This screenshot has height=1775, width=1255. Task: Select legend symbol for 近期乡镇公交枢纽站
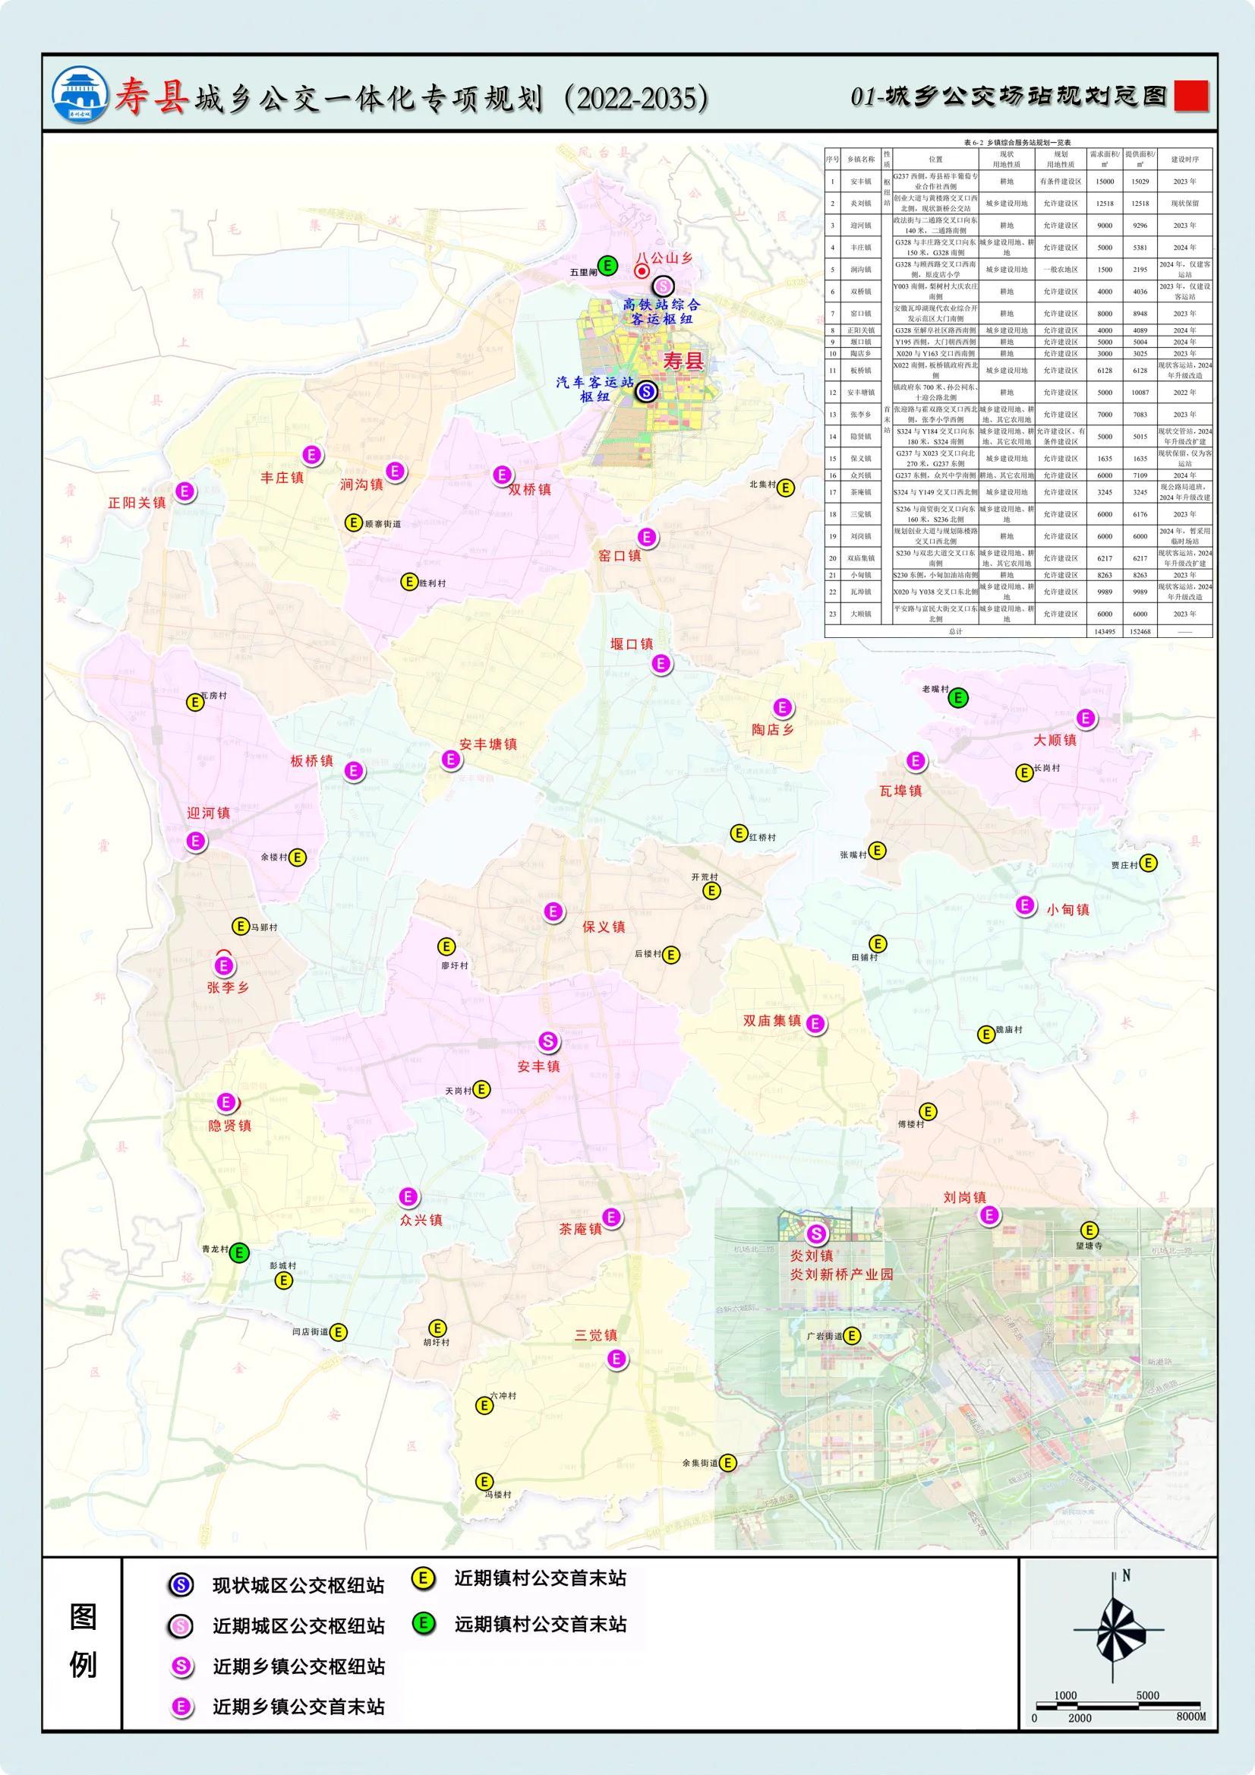pyautogui.click(x=181, y=1666)
